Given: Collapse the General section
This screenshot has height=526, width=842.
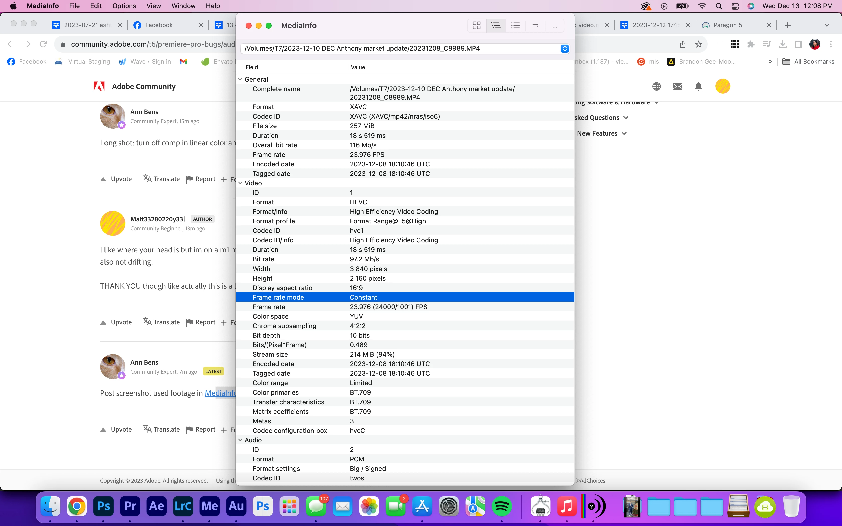Looking at the screenshot, I should click(x=240, y=79).
